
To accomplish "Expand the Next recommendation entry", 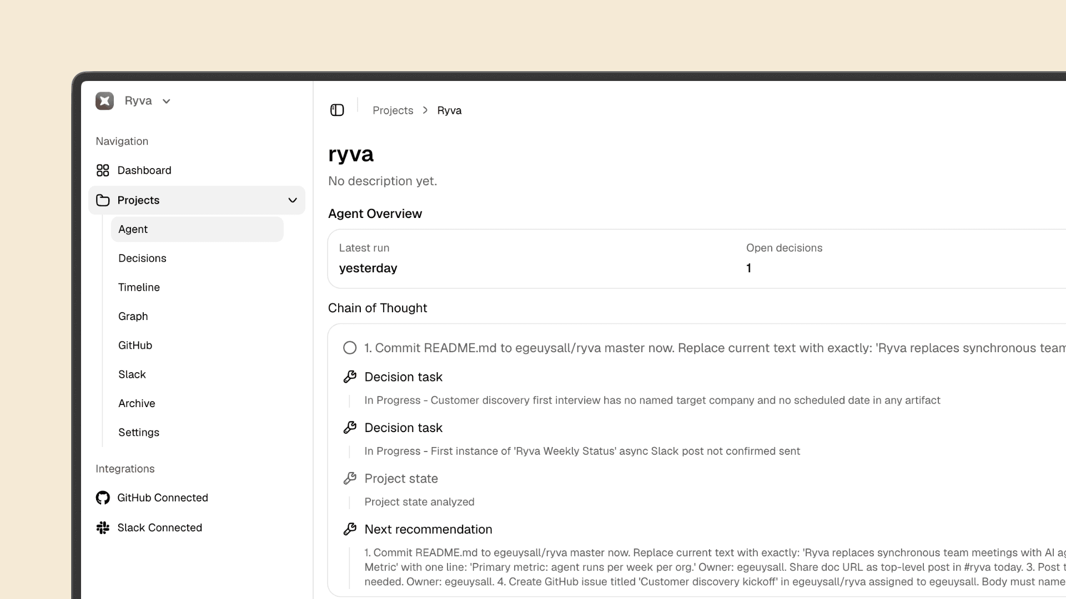I will (x=428, y=529).
